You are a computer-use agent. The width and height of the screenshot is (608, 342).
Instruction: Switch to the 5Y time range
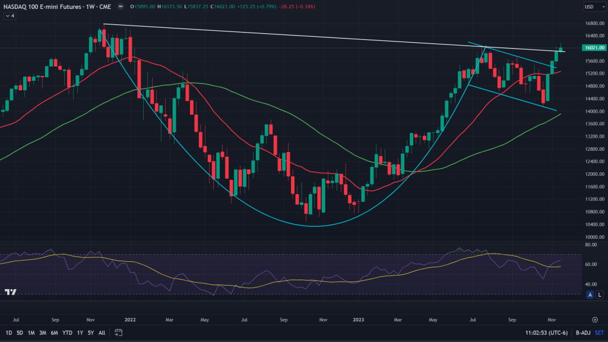click(x=90, y=332)
